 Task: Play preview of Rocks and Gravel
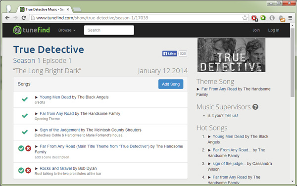coord(36,169)
